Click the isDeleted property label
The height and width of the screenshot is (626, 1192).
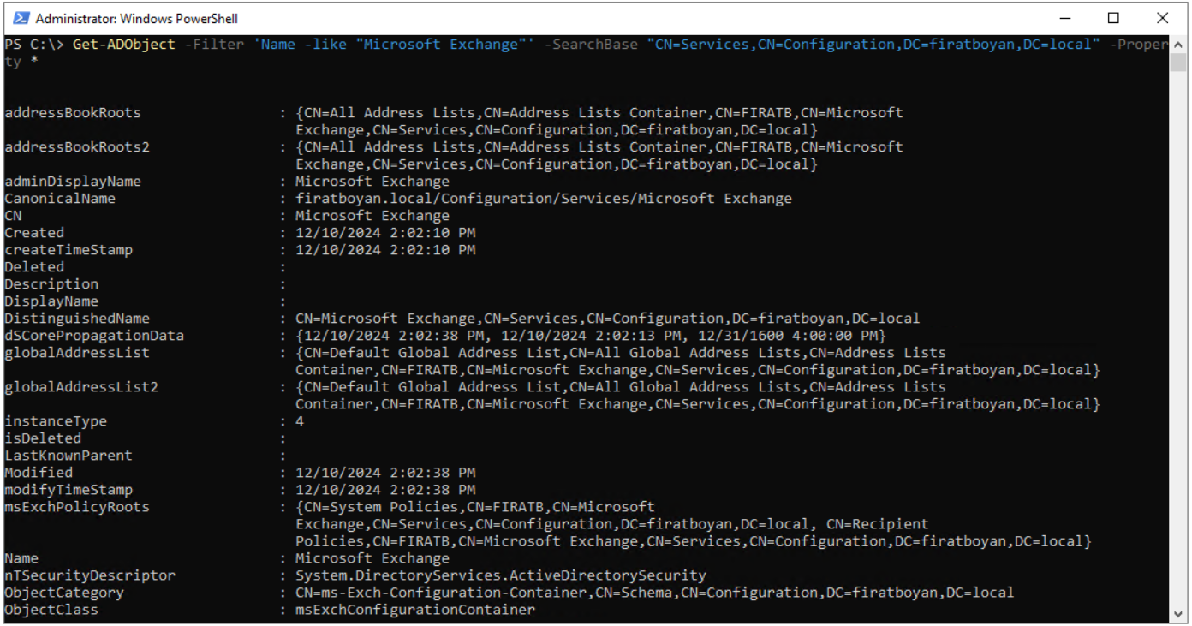tap(43, 438)
